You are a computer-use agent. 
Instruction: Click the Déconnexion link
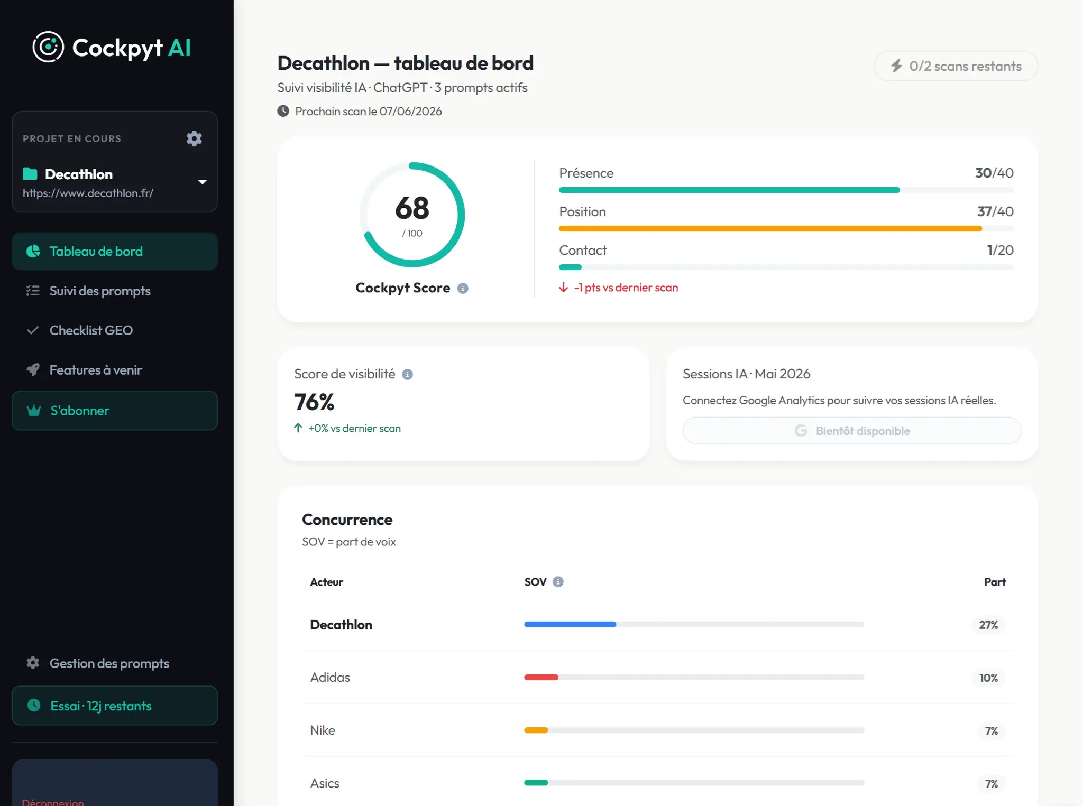[53, 802]
